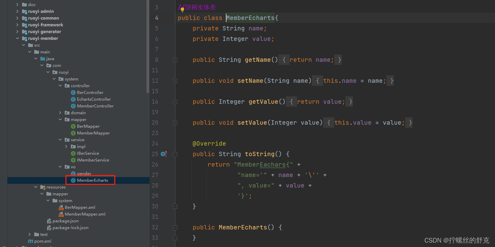Unfold the getName method
The image size is (495, 247).
[175, 60]
